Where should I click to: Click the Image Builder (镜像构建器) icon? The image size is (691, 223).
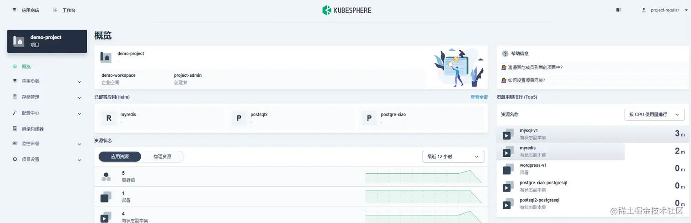tap(15, 129)
